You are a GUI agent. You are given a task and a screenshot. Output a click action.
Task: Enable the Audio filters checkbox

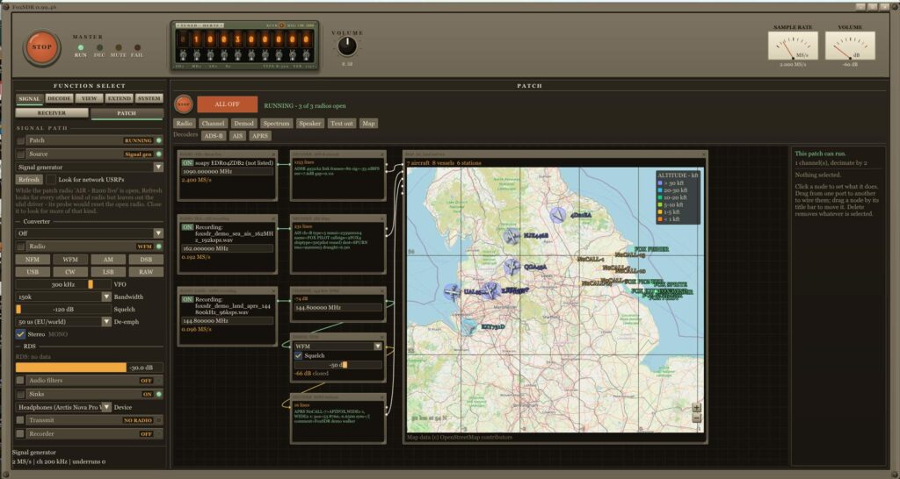click(x=21, y=381)
